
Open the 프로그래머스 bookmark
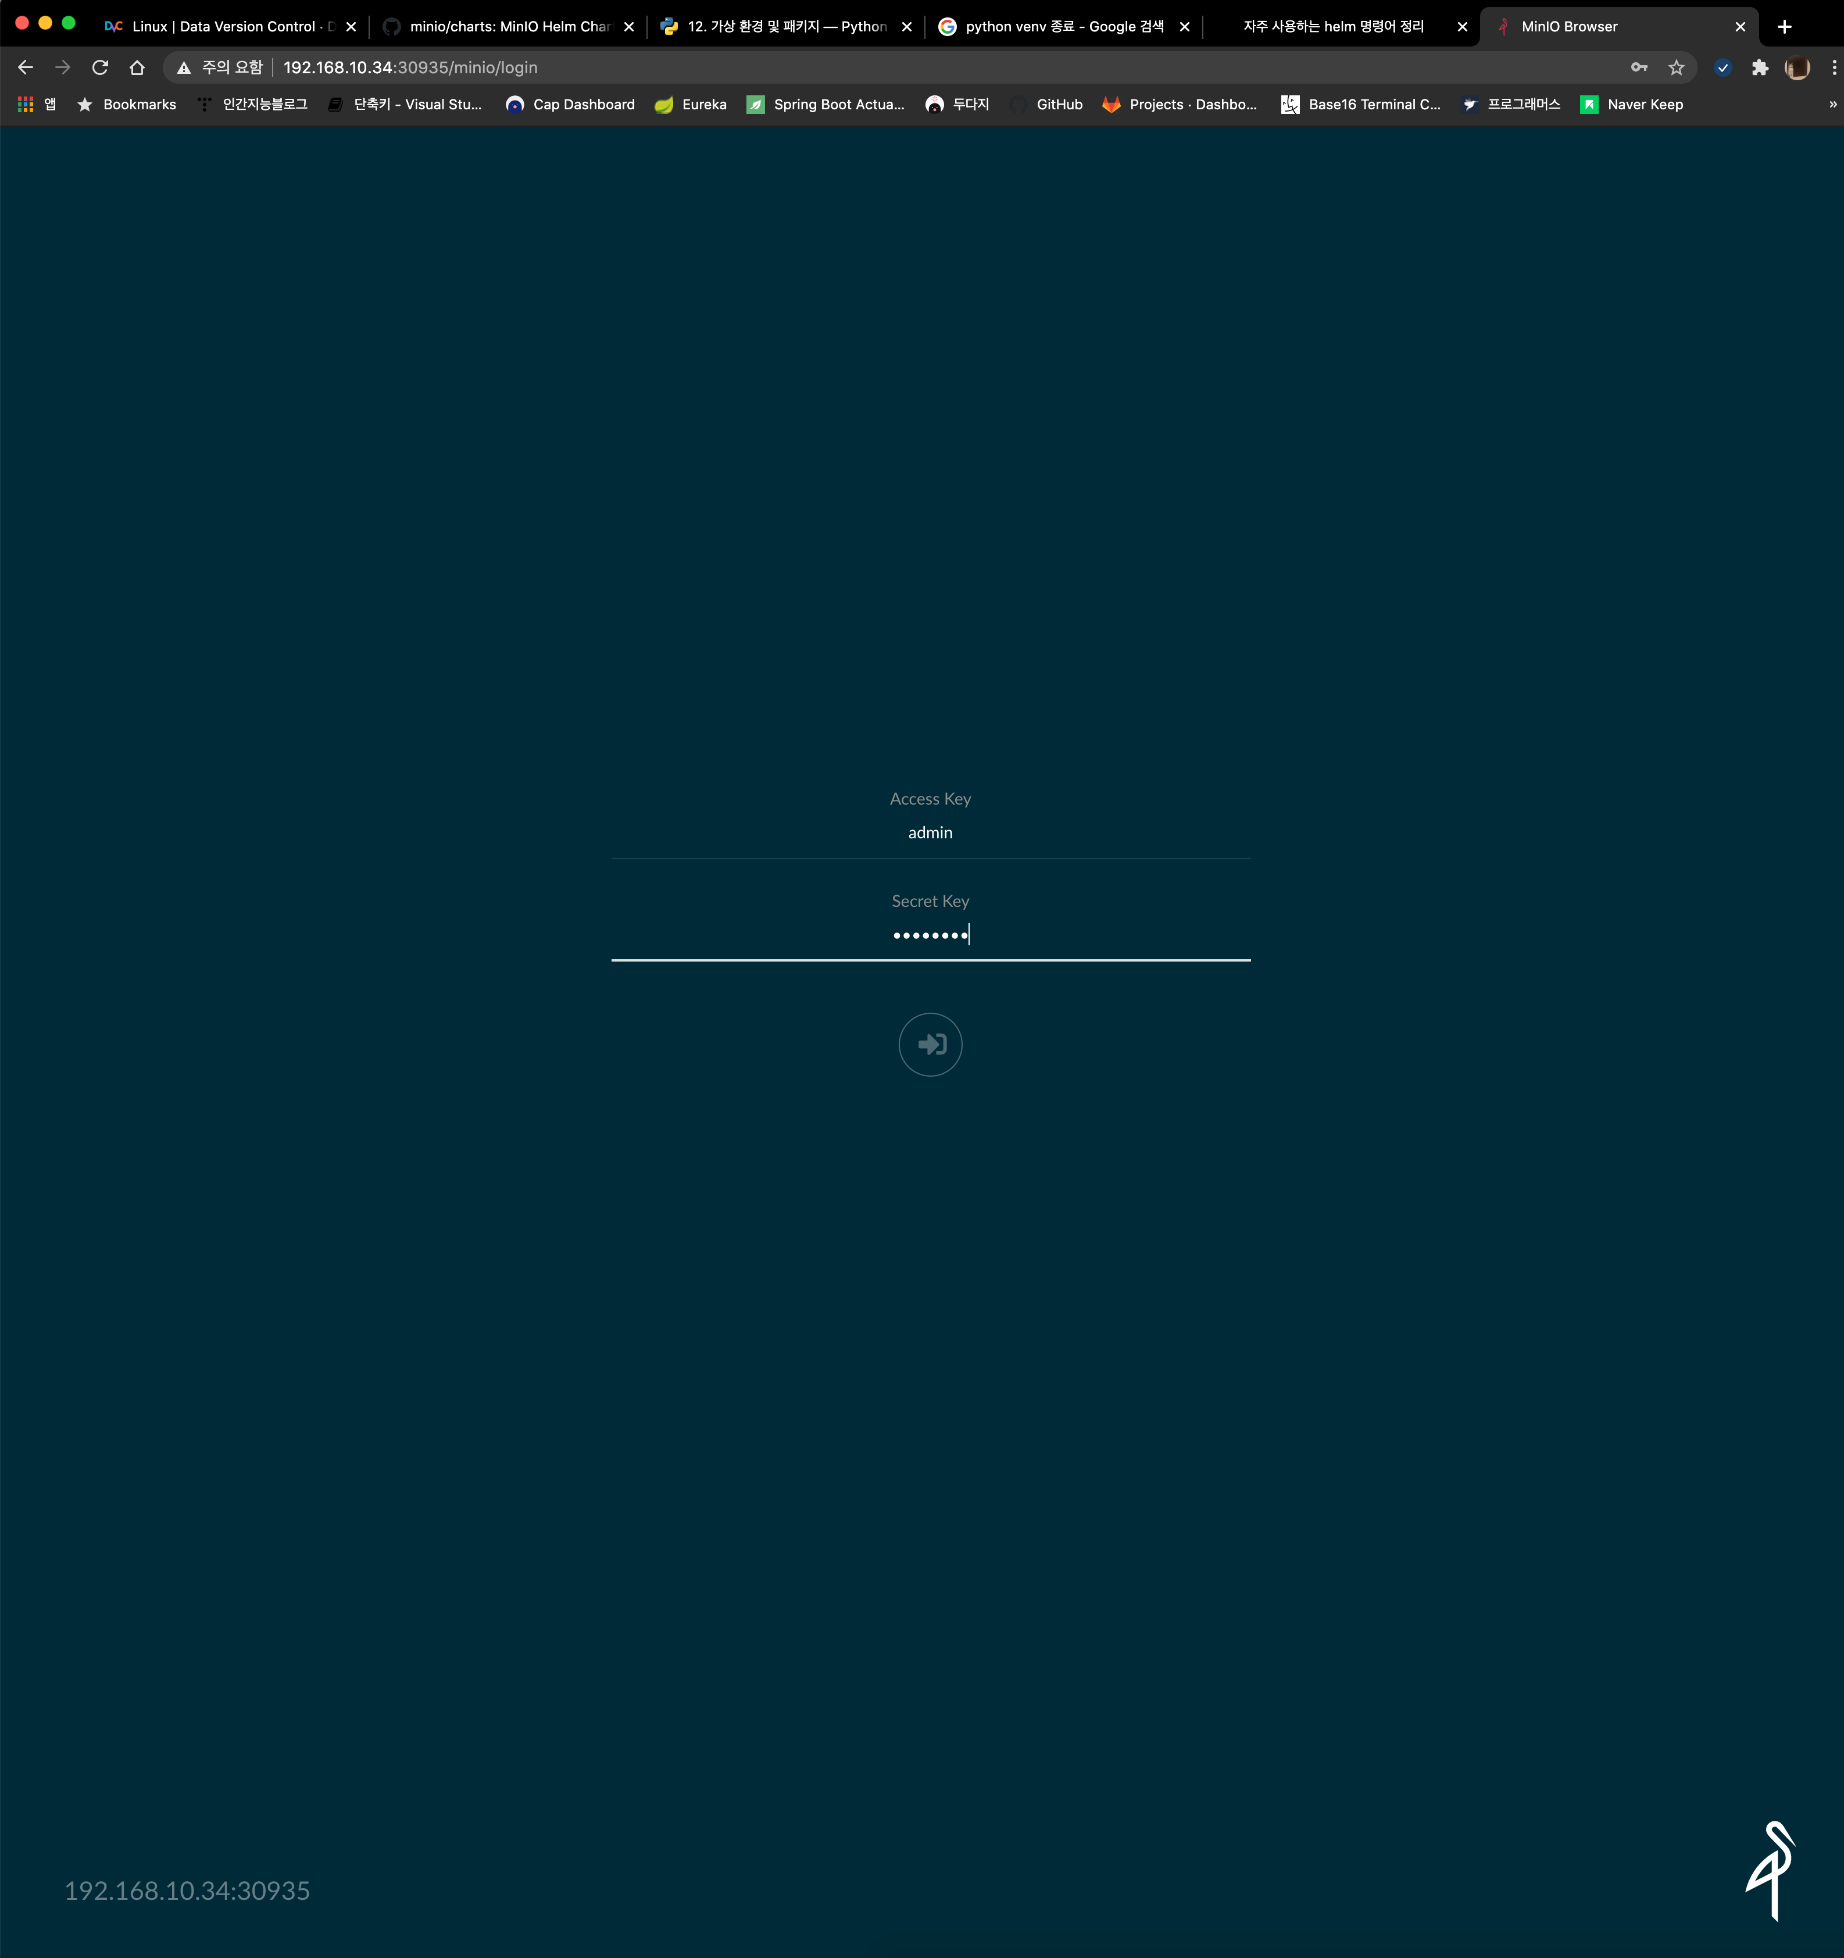point(1511,105)
